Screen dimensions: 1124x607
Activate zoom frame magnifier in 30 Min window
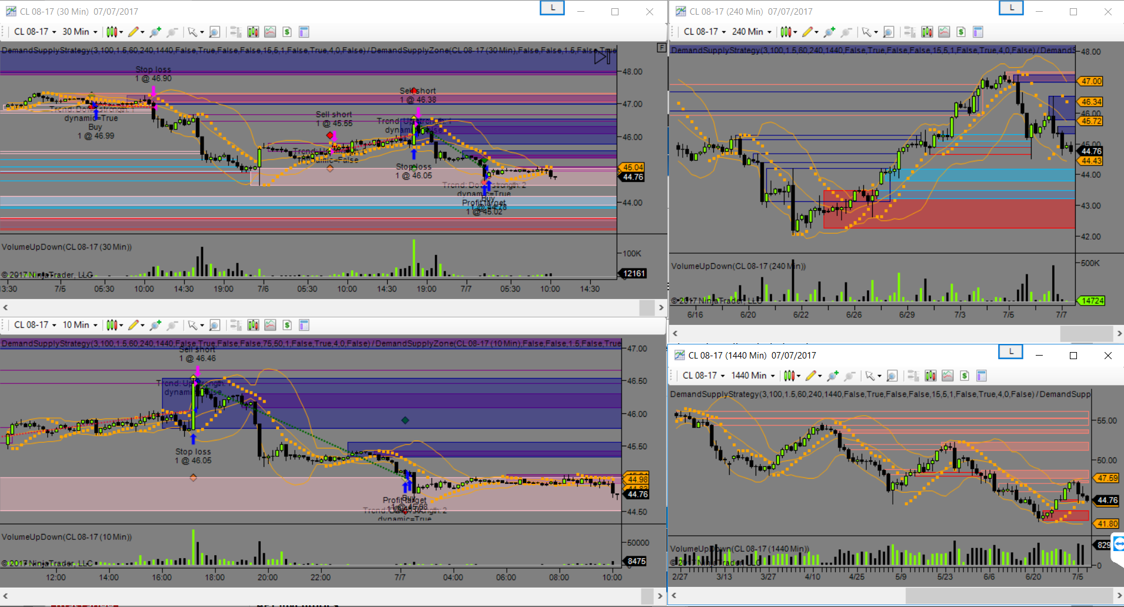[x=215, y=32]
